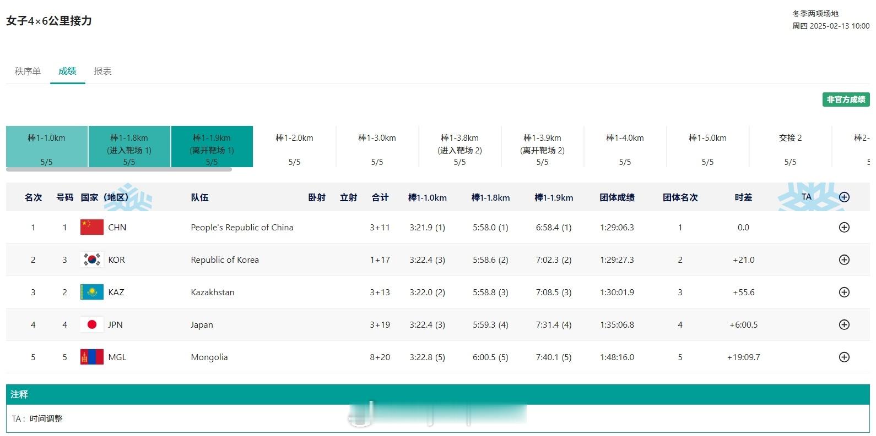Select the 棒1-1.0km split
Screen dimensions: 876x436
tap(47, 146)
